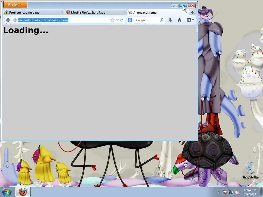Switch to the Mozilla Firefox Start Page tab
This screenshot has width=263, height=197.
pos(96,12)
